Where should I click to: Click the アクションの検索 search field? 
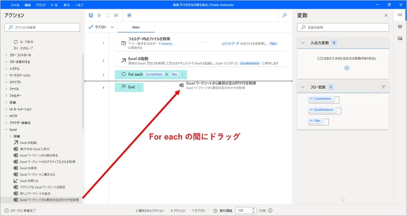click(x=42, y=28)
